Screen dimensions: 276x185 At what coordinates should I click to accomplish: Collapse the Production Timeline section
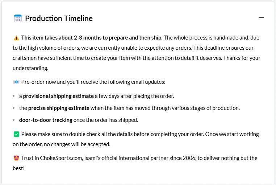(x=261, y=18)
